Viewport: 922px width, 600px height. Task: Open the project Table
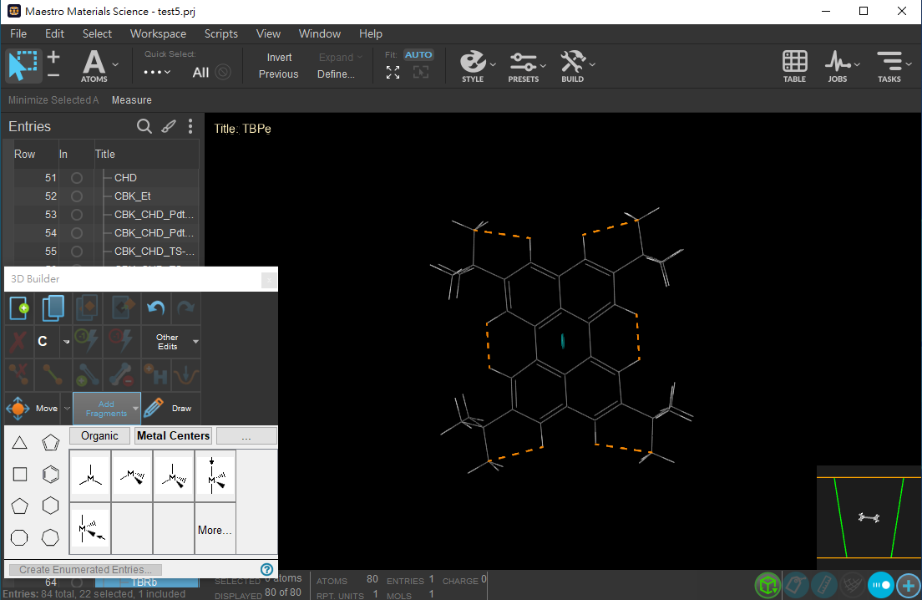(794, 66)
